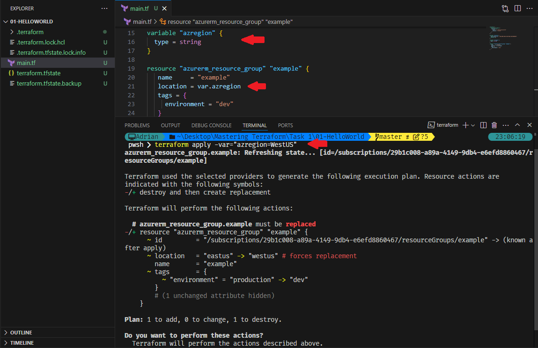Screen dimensions: 538x348
Task: Click the Terraform icon beside main.tf in Explorer
Action: [11, 63]
